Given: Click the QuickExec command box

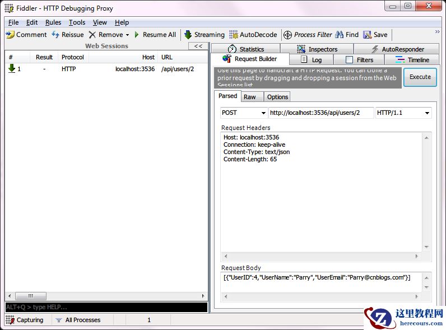Looking at the screenshot, I should 106,307.
